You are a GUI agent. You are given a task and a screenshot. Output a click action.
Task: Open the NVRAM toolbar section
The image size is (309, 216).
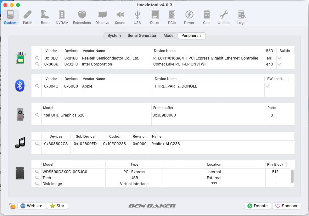pyautogui.click(x=62, y=17)
